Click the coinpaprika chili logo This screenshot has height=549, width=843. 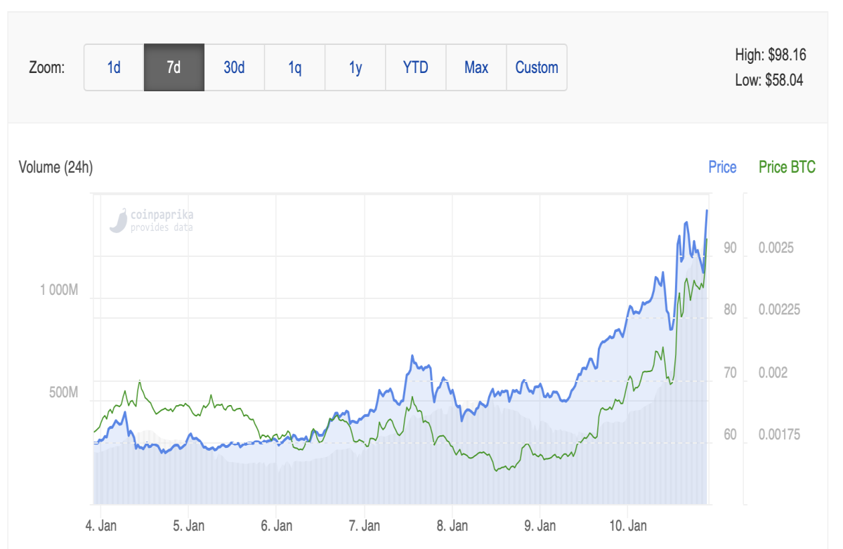tap(118, 220)
